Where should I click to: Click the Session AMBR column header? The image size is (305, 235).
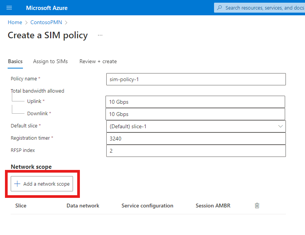click(x=213, y=206)
